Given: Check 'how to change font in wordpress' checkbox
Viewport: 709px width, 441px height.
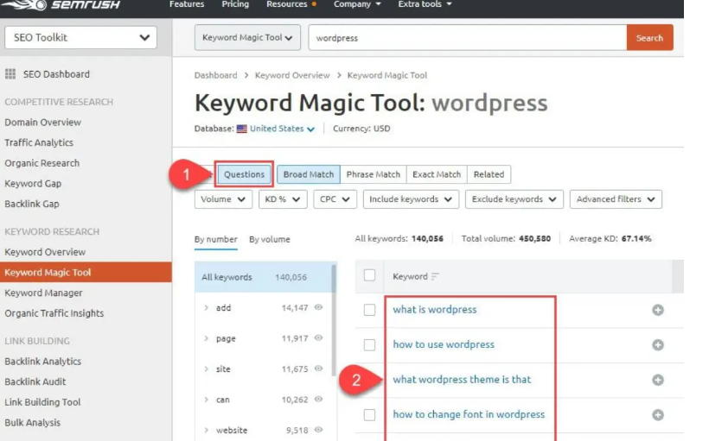Looking at the screenshot, I should [369, 415].
